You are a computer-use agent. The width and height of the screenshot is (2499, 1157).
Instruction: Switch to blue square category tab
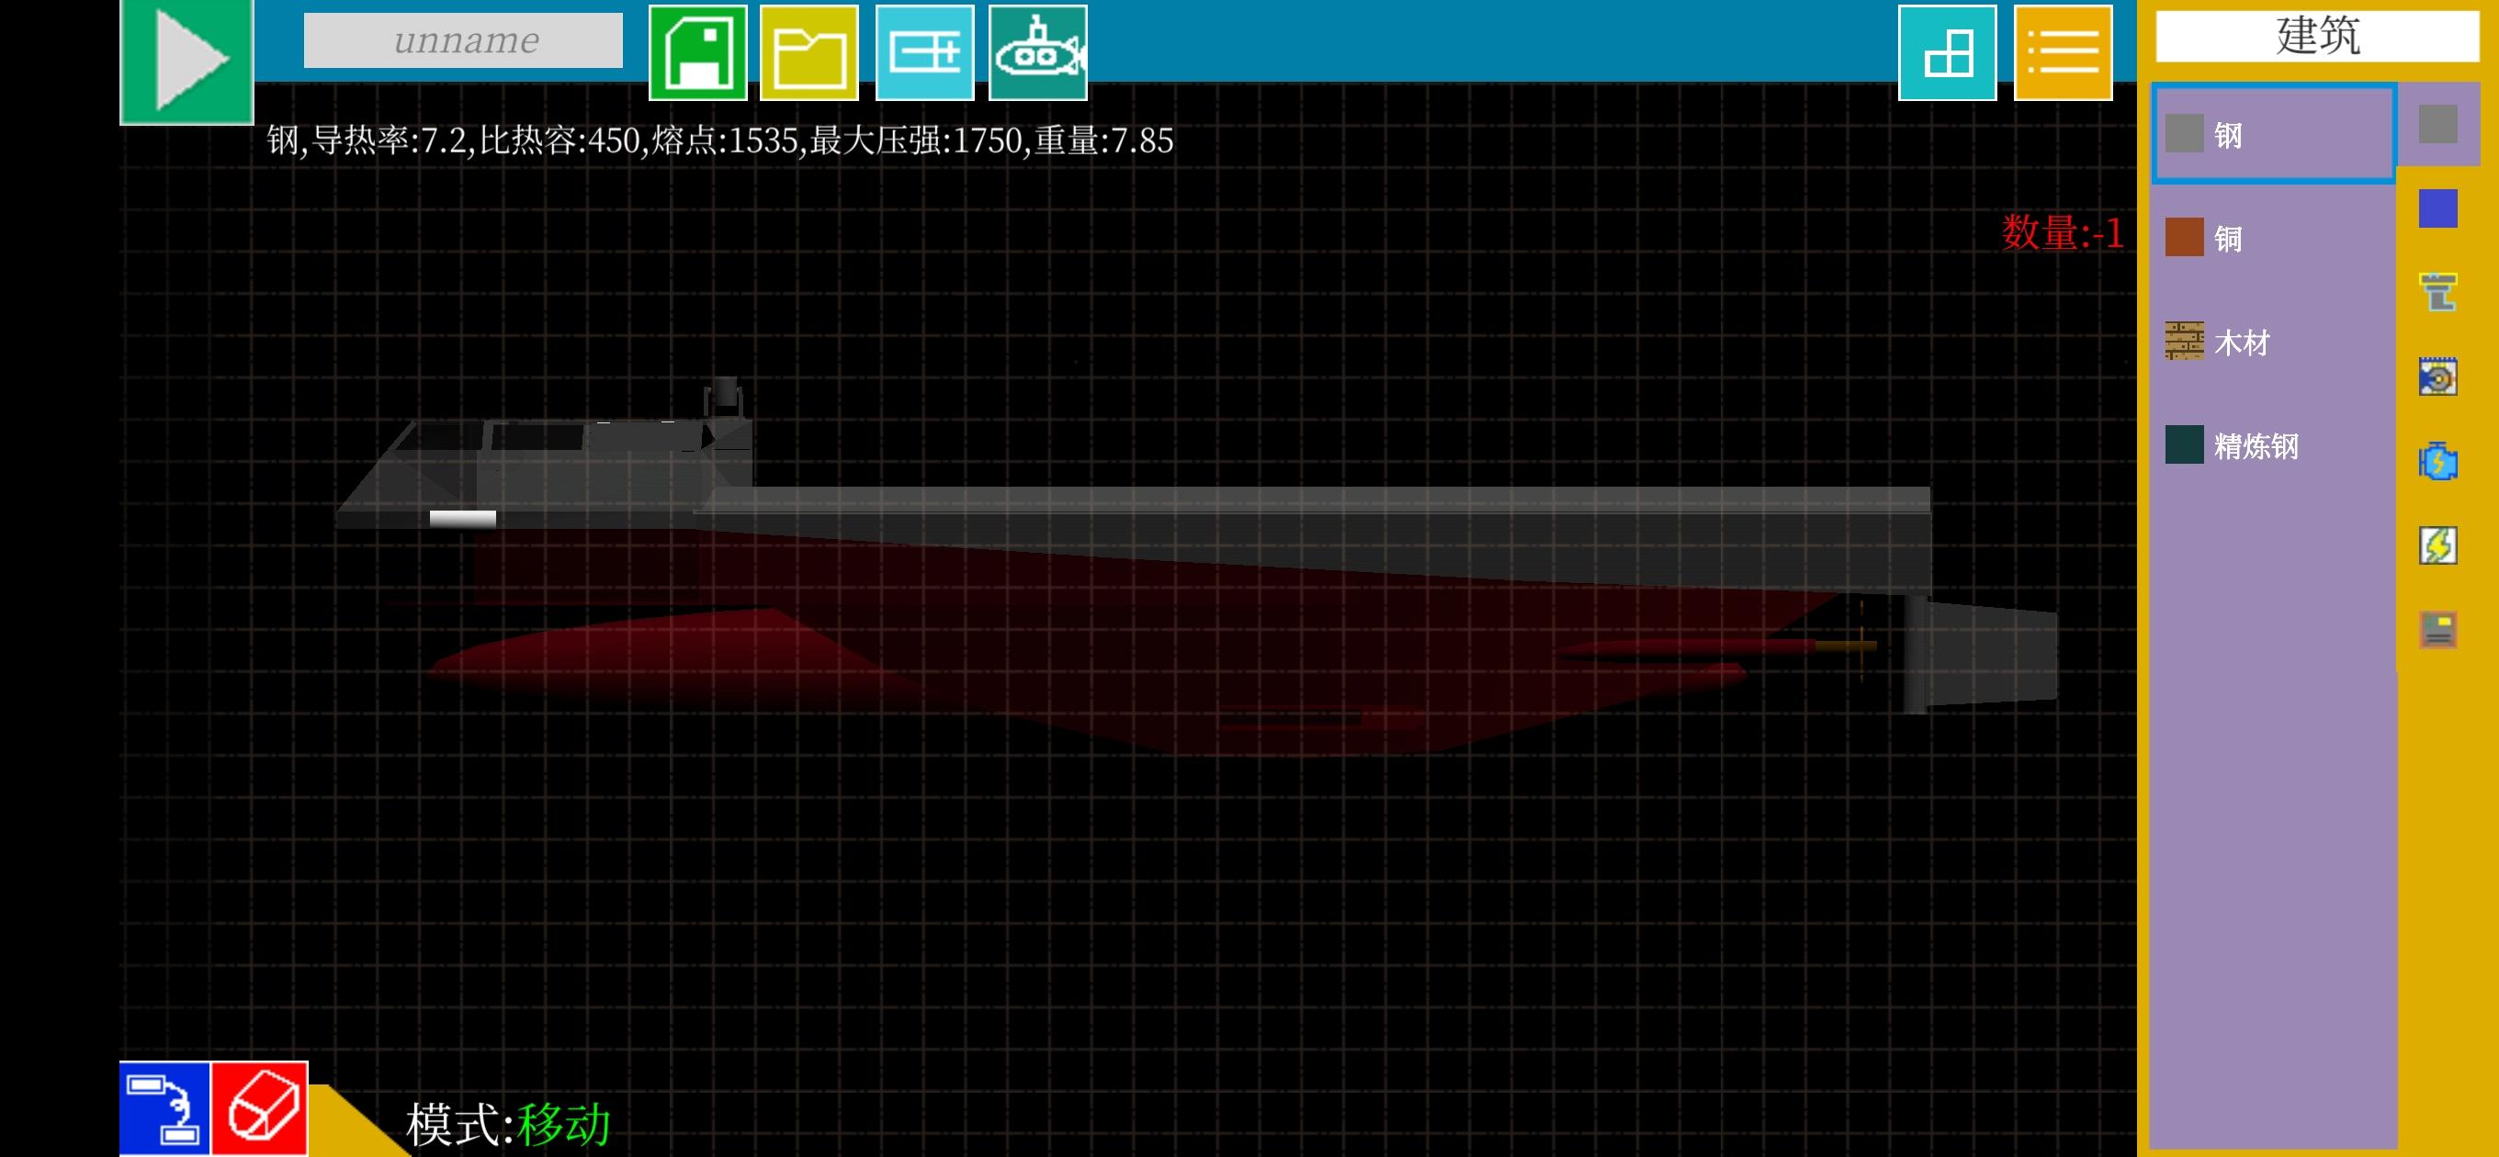point(2437,208)
